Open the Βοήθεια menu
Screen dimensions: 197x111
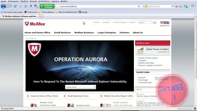coord(64,1)
